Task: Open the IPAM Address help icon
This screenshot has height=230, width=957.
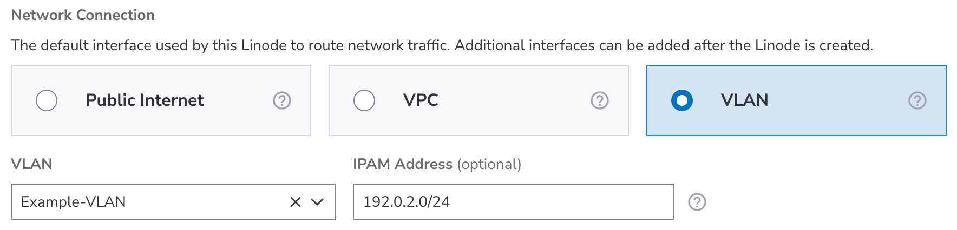Action: tap(697, 202)
